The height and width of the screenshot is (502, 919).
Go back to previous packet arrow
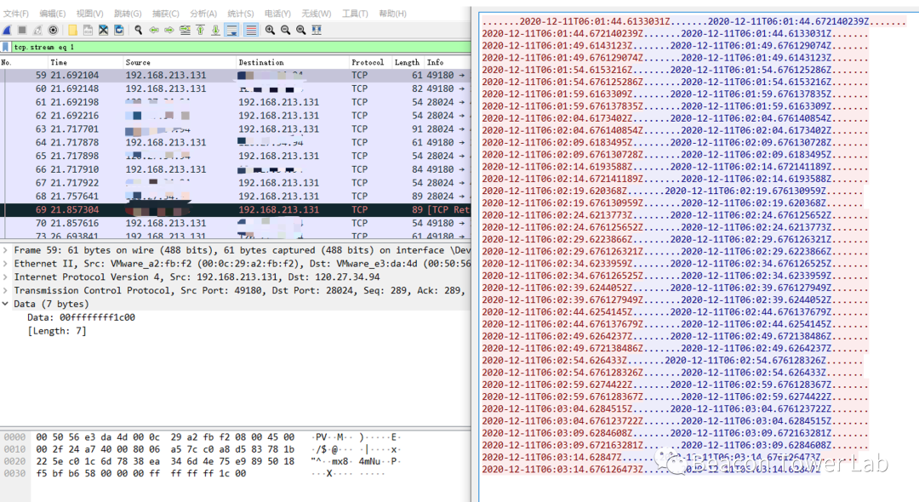click(154, 30)
